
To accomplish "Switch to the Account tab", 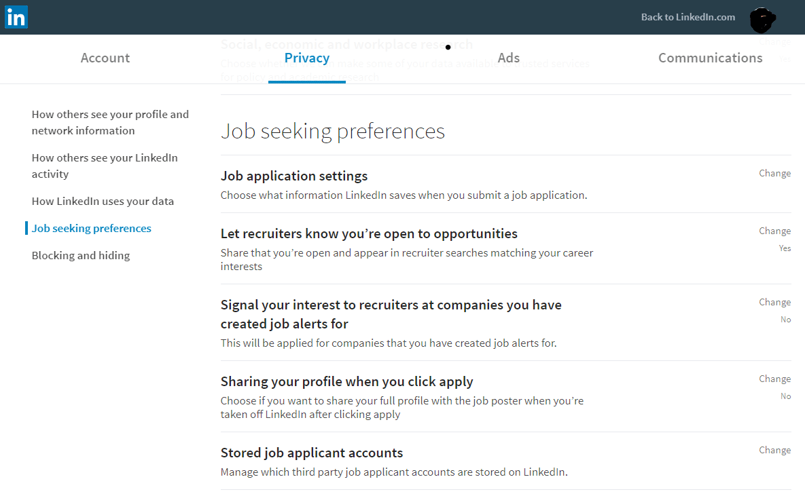I will [105, 58].
